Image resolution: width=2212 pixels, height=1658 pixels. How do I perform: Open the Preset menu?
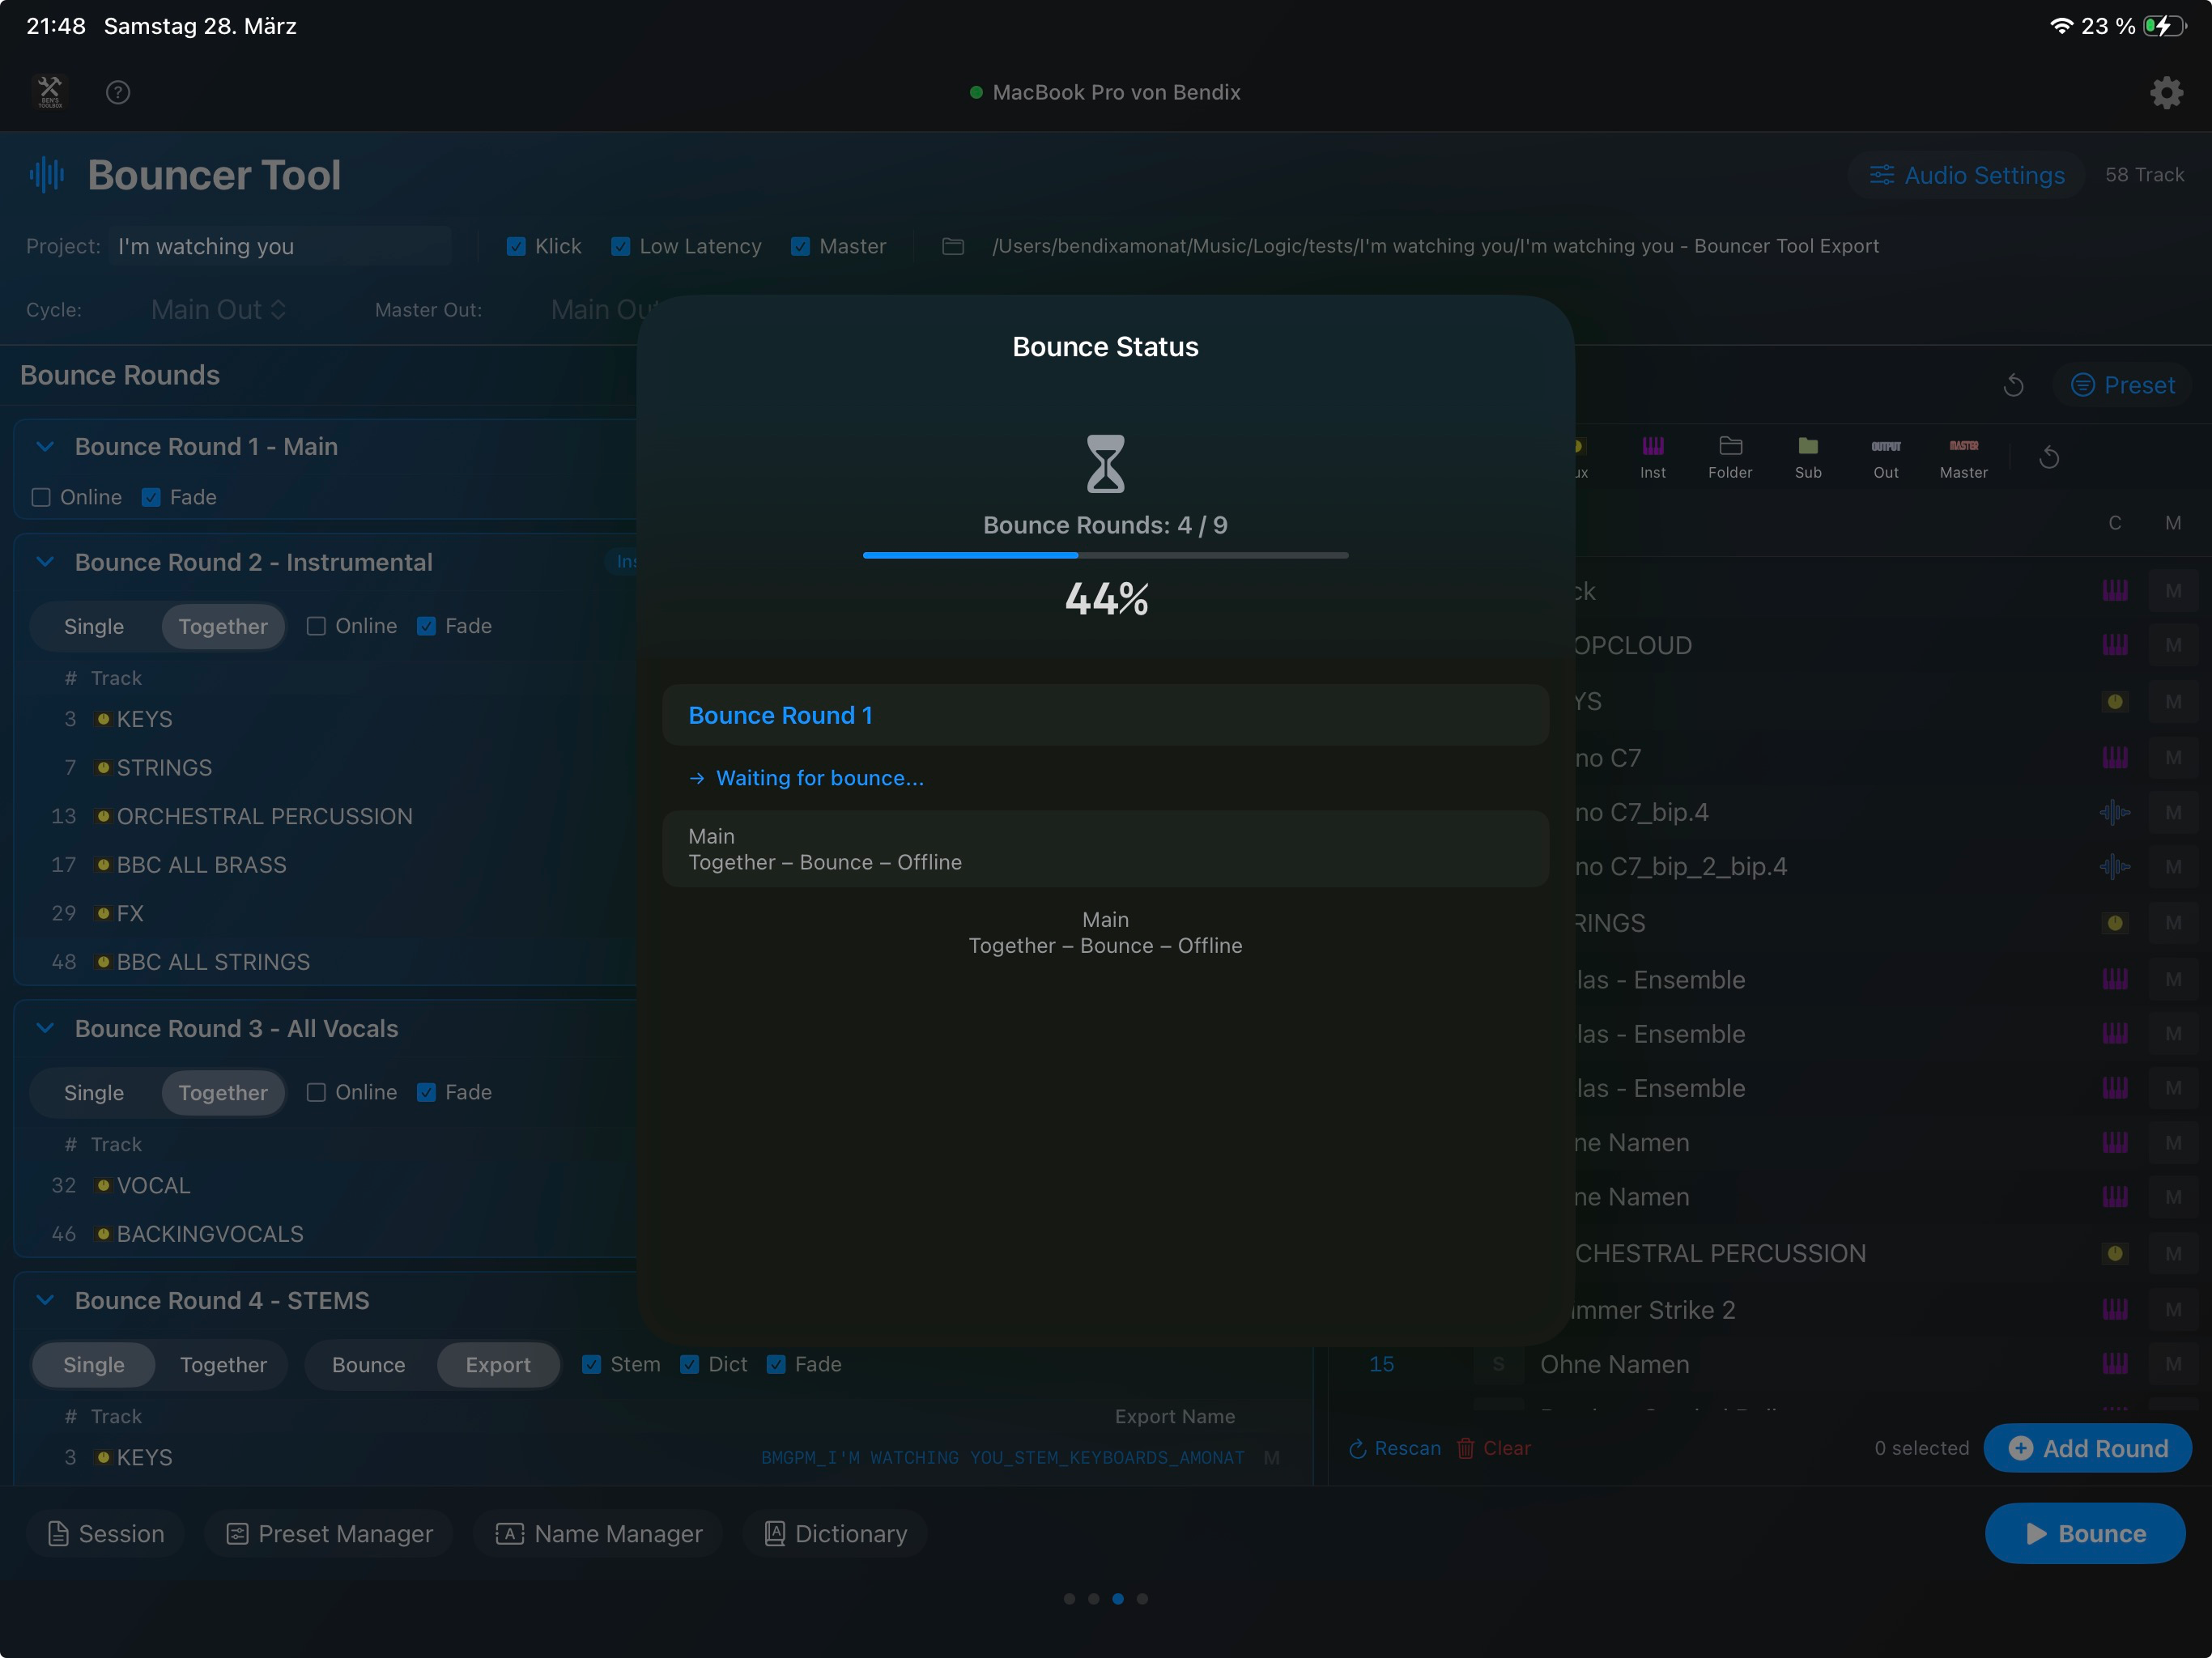(2122, 385)
